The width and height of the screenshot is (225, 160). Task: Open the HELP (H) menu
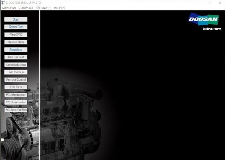(x=60, y=8)
